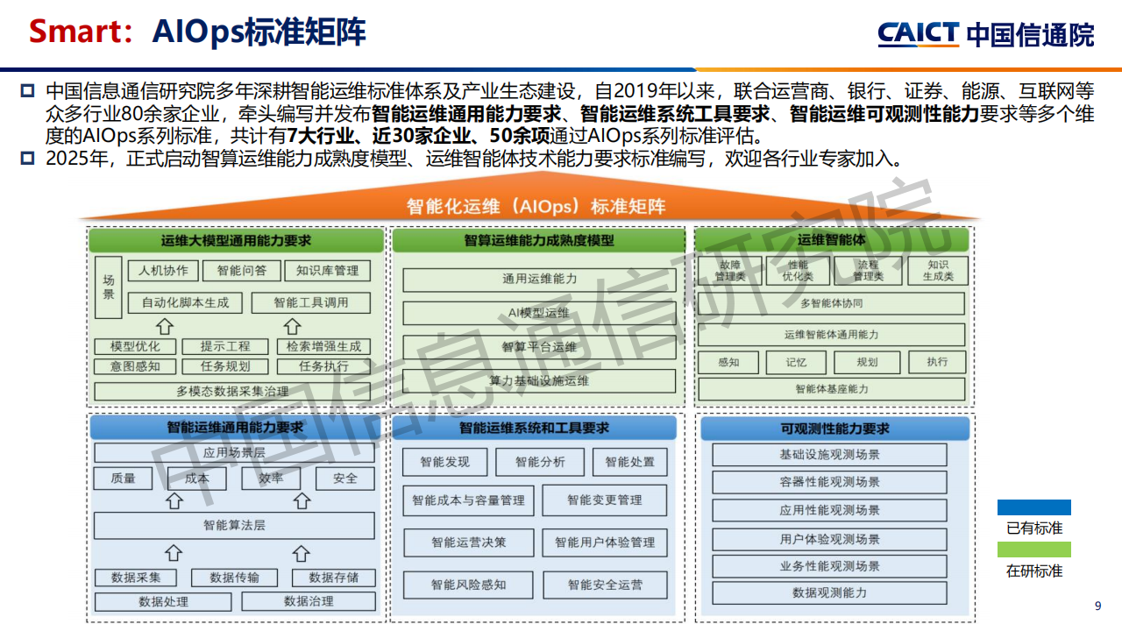Screen dimensions: 1122x631
Task: Click the 智能安全运营 box
Action: point(605,585)
